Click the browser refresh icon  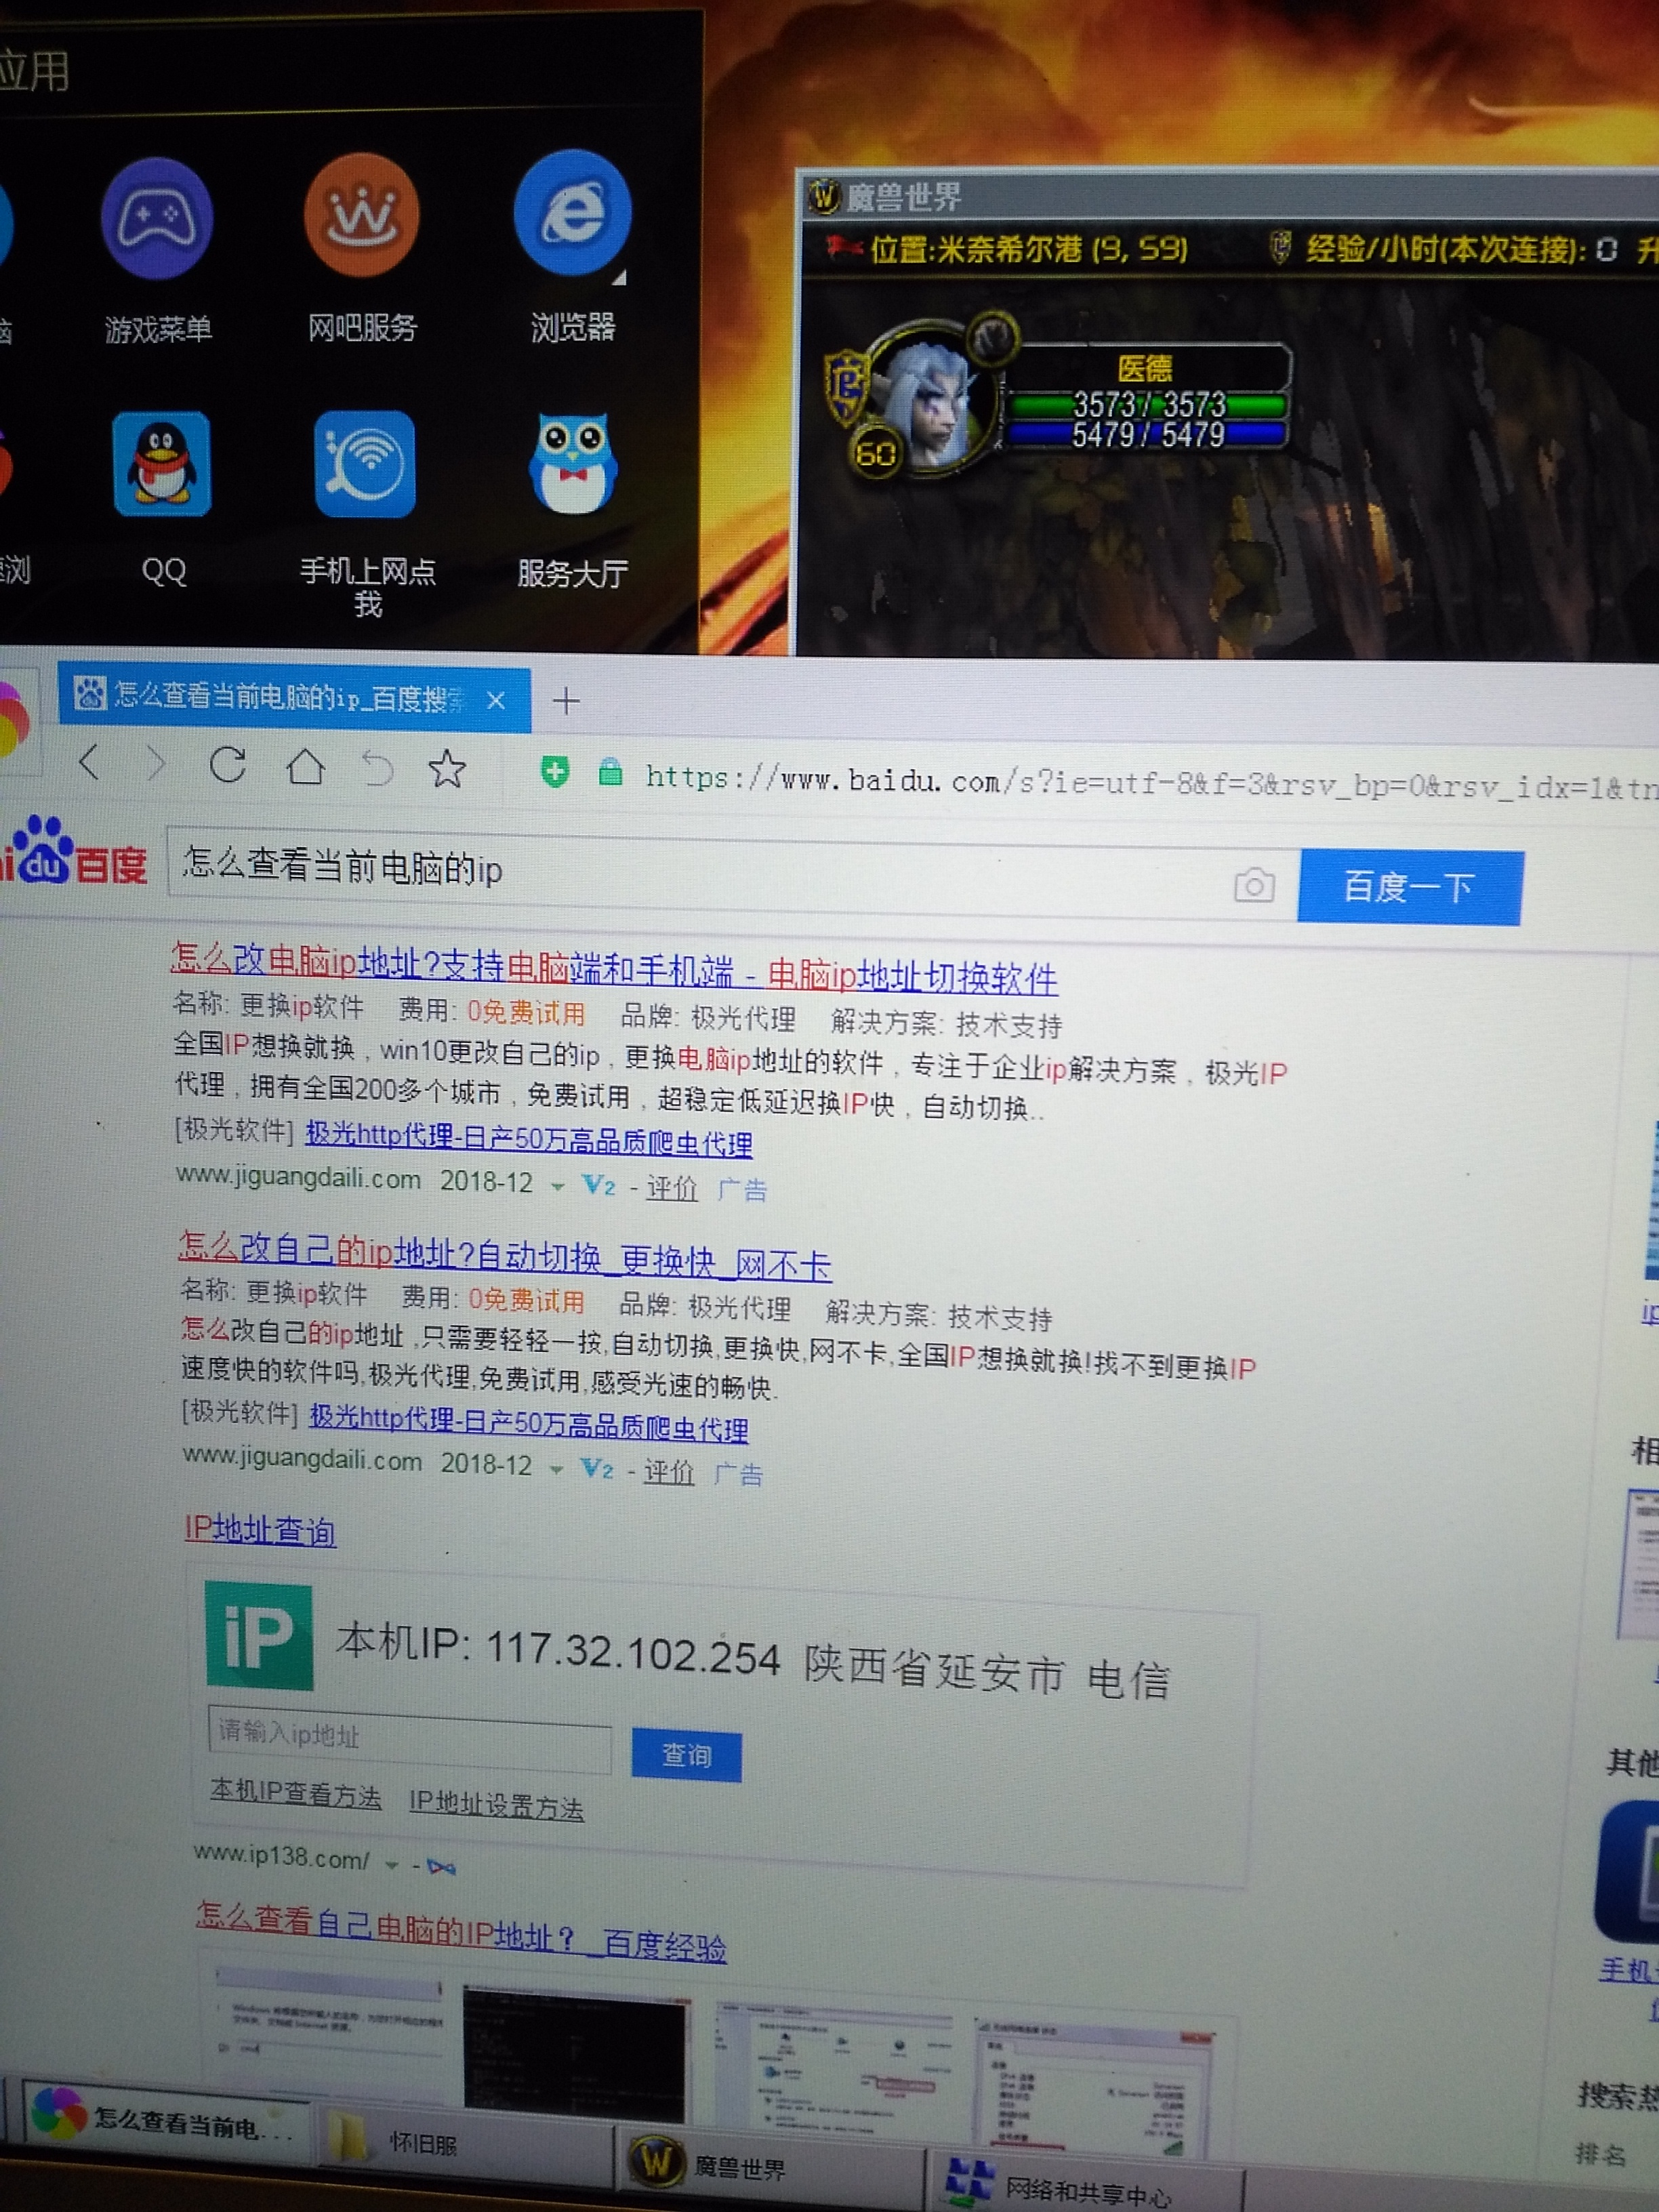click(228, 766)
